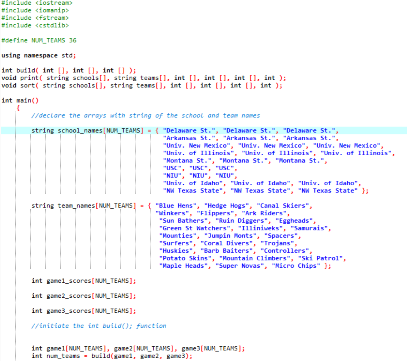
Task: Click the 'int game1_scores[NUM_TEAMS];' declaration
Action: (84, 281)
